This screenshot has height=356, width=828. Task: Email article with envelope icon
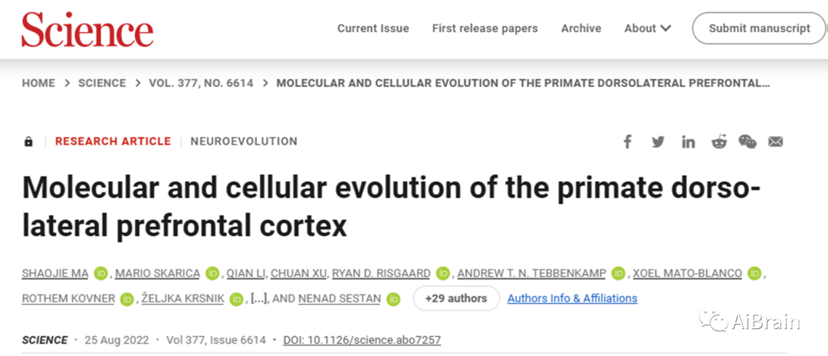(776, 142)
